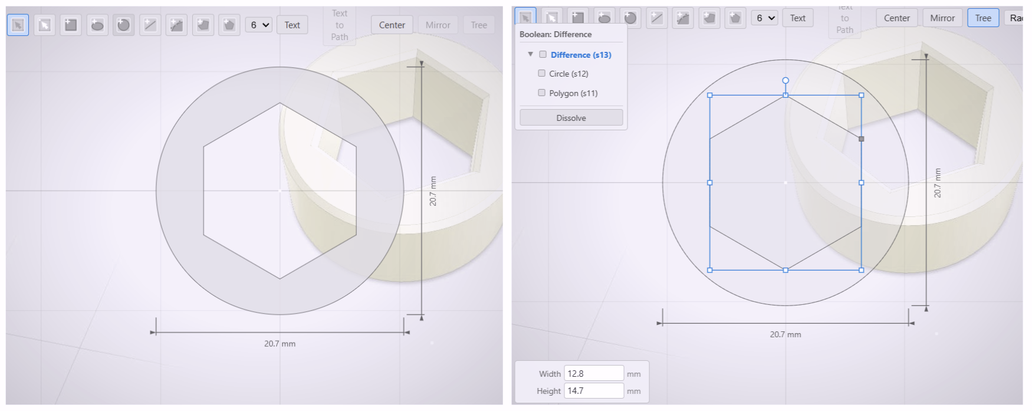Select the arrow Select tool in left screenshot
This screenshot has width=1032, height=411.
(x=18, y=25)
